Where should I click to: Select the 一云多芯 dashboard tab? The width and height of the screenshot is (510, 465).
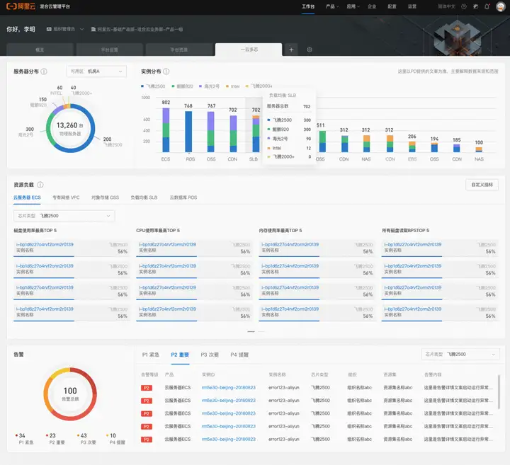[x=249, y=50]
